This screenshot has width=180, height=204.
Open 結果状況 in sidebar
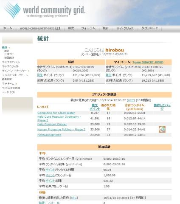coord(7,79)
